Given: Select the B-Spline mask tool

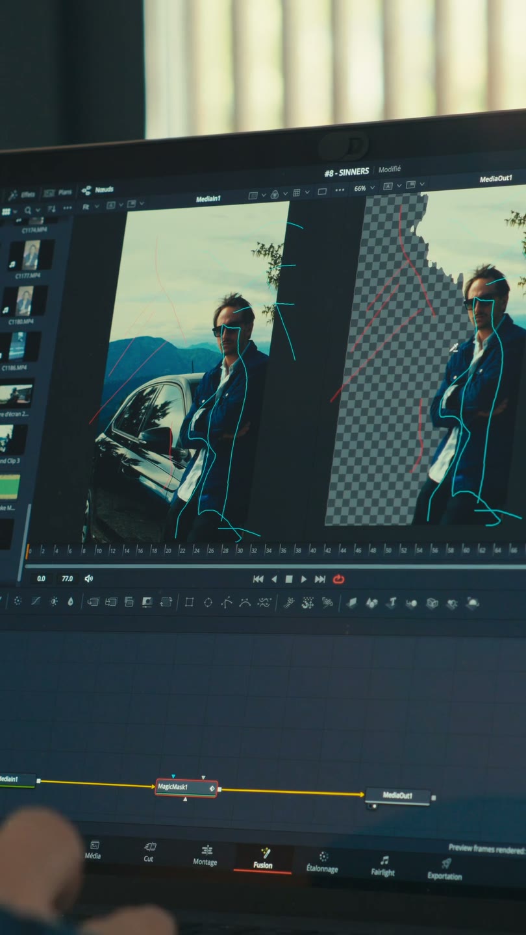Looking at the screenshot, I should point(245,602).
